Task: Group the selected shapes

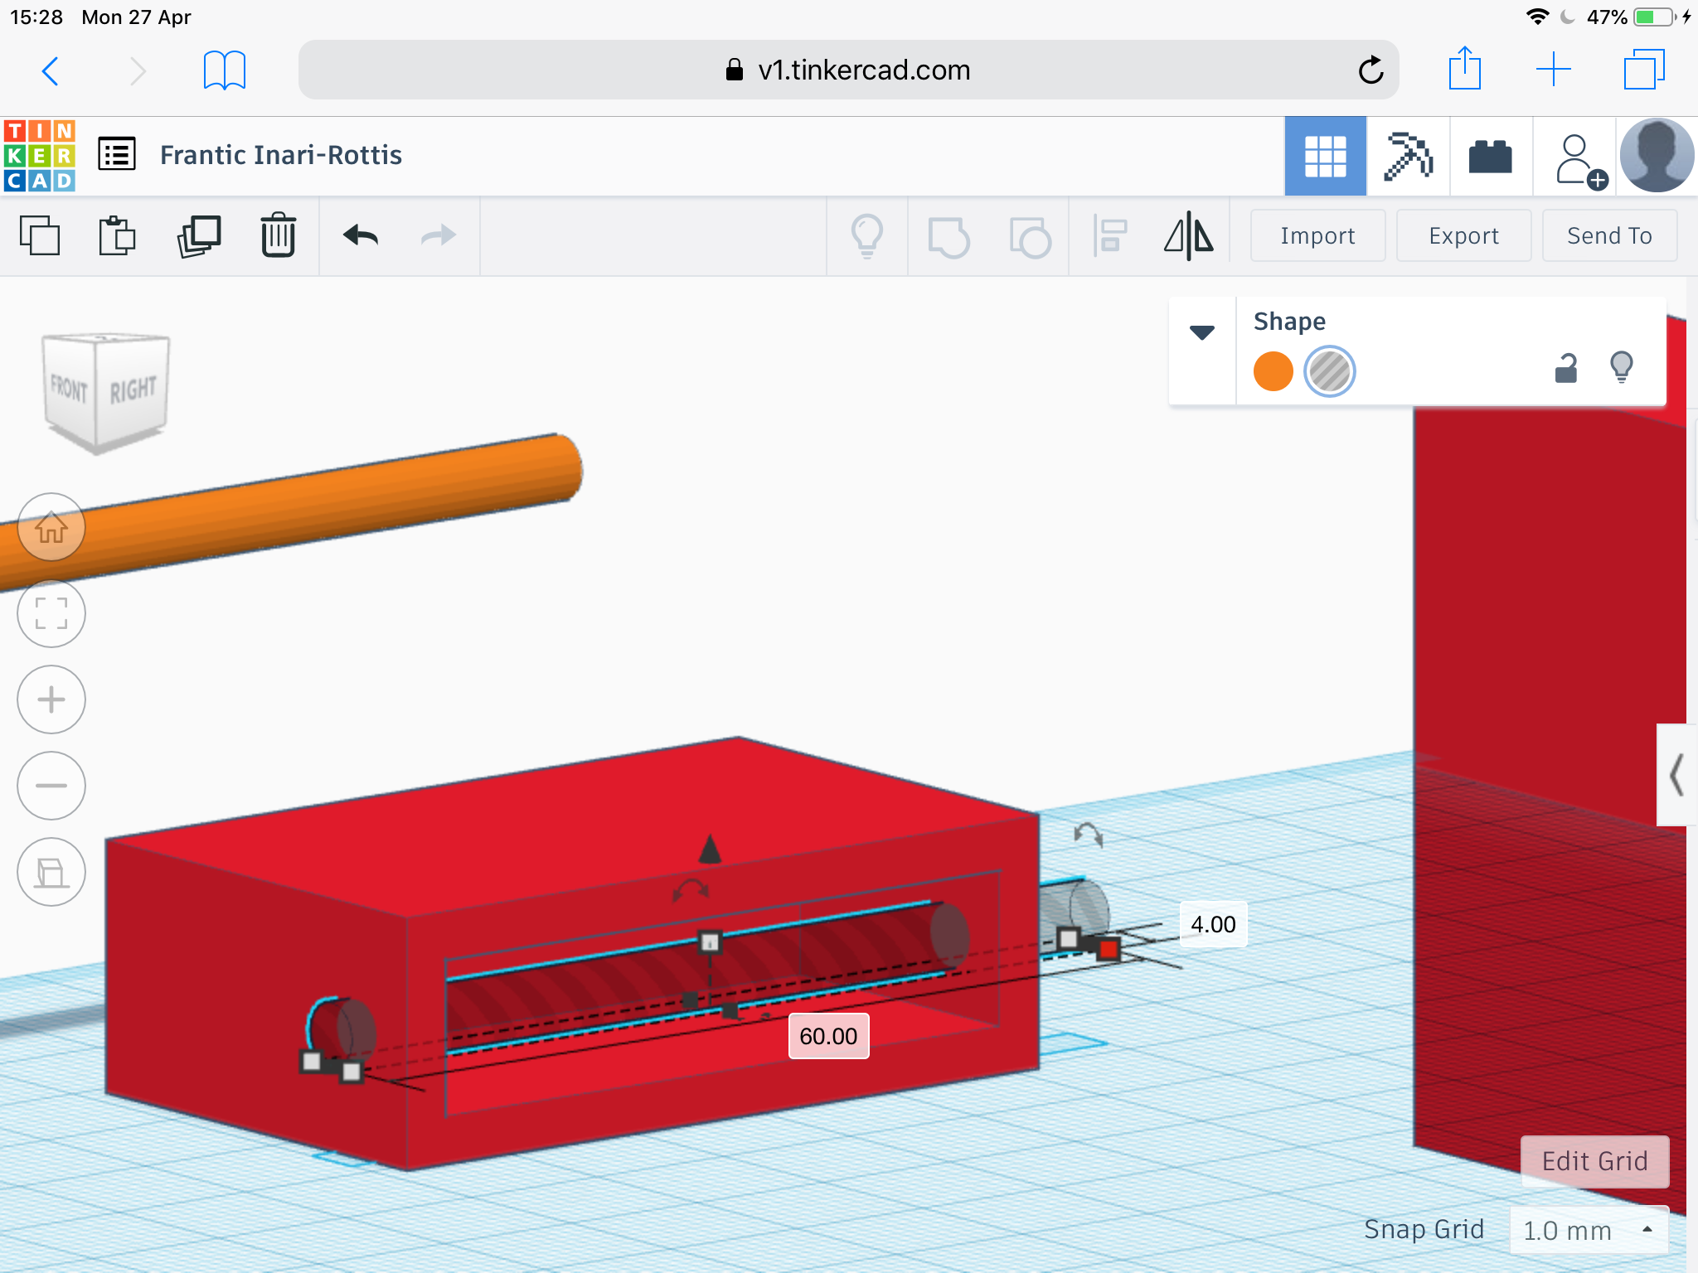Action: coord(948,236)
